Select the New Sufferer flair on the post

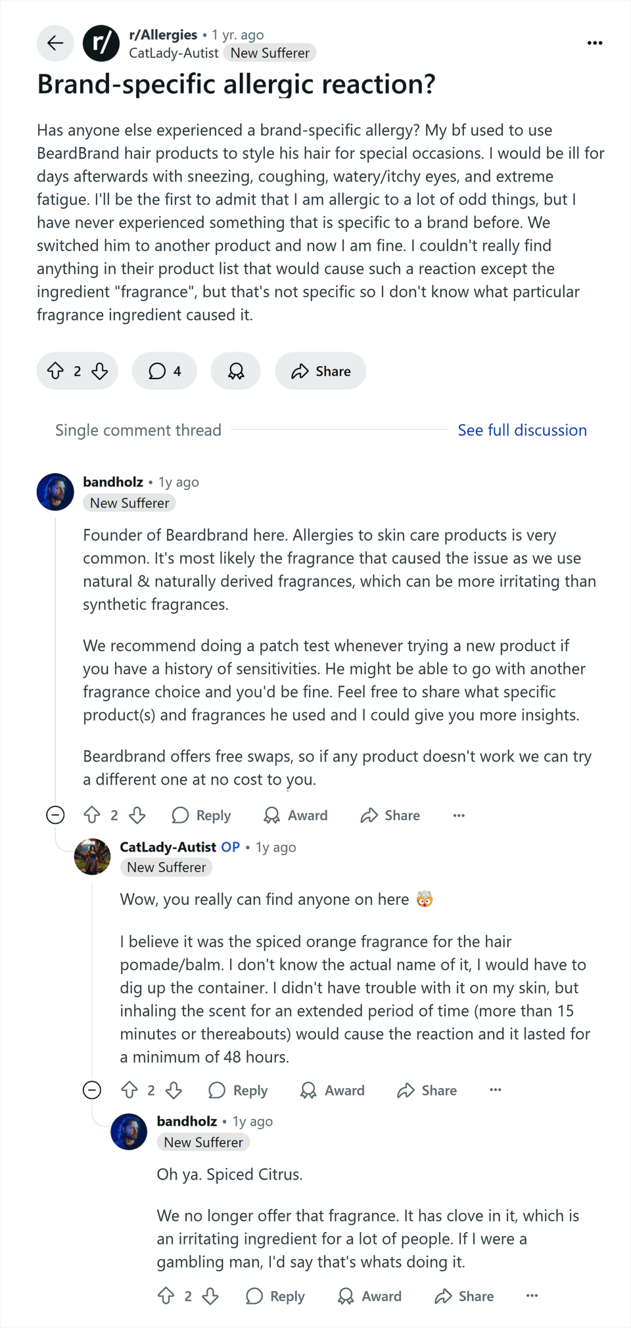coord(270,53)
